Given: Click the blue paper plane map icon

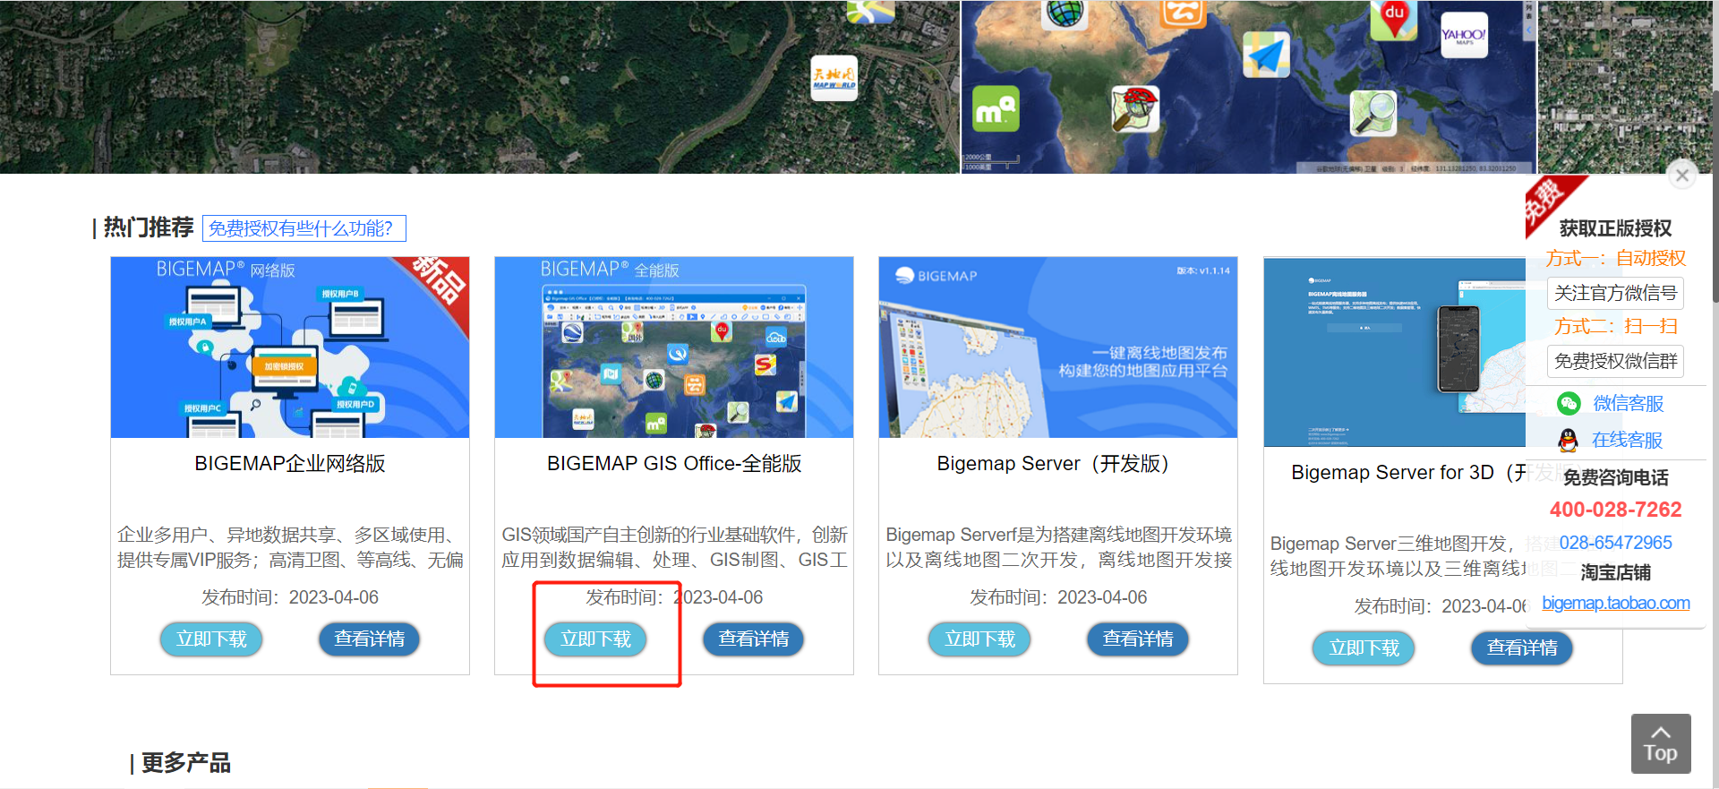Looking at the screenshot, I should [x=1266, y=56].
